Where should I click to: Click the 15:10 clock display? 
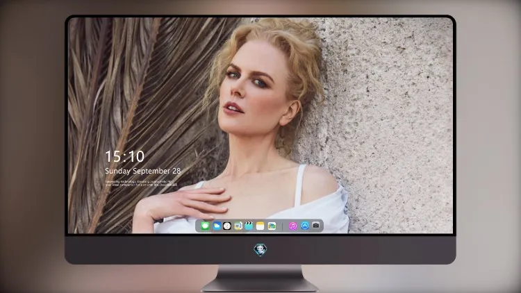pyautogui.click(x=124, y=156)
